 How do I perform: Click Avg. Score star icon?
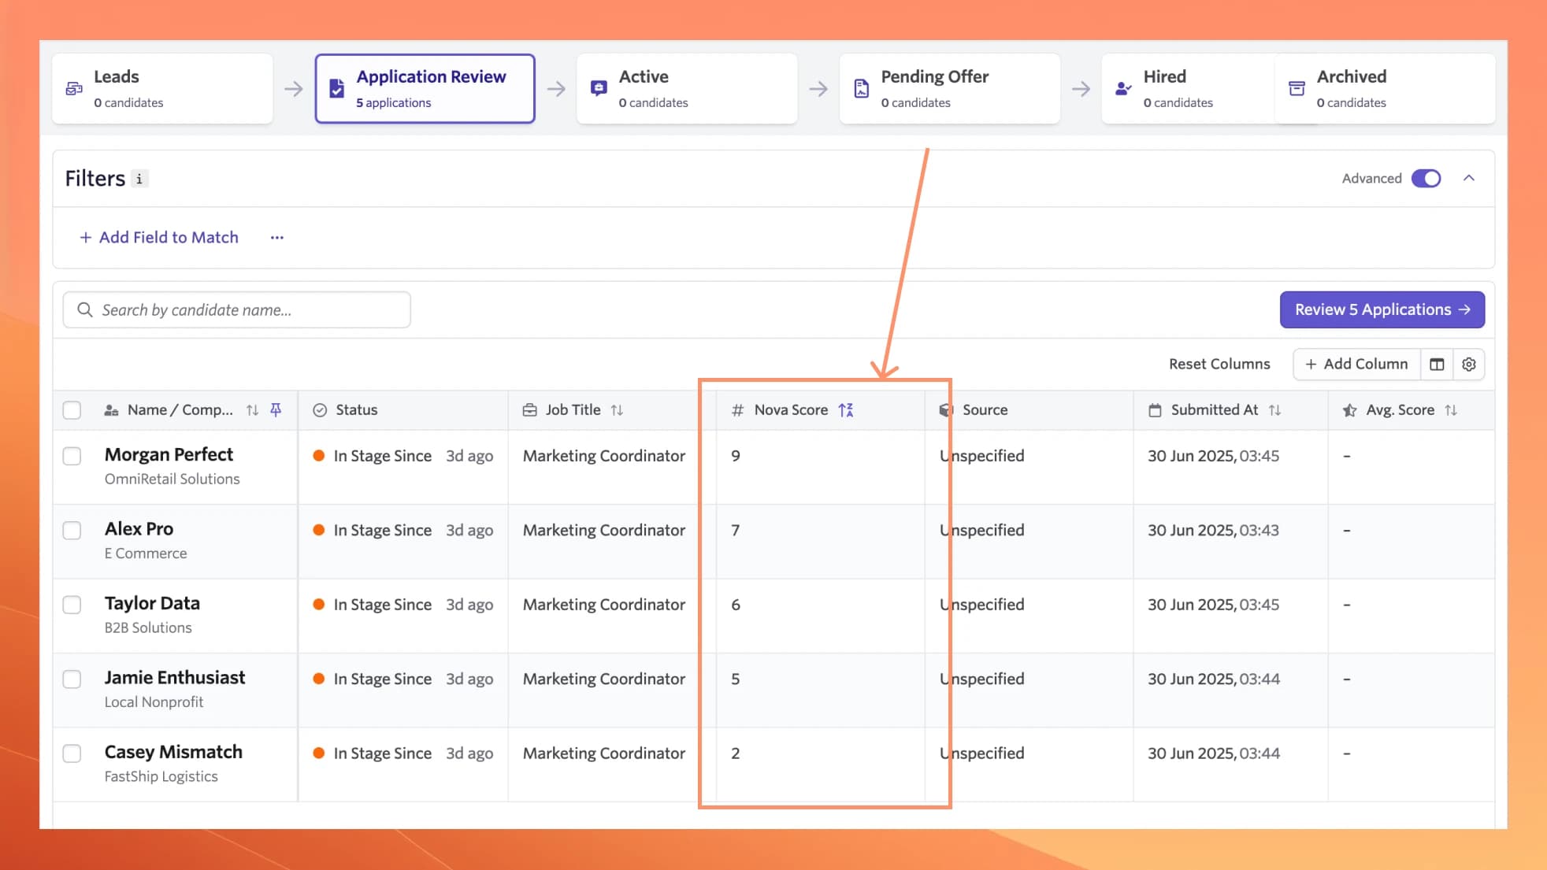1349,409
